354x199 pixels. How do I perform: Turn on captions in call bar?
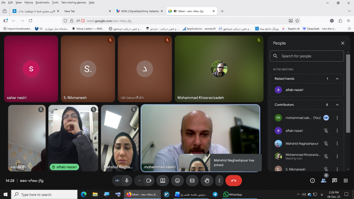tap(192, 181)
